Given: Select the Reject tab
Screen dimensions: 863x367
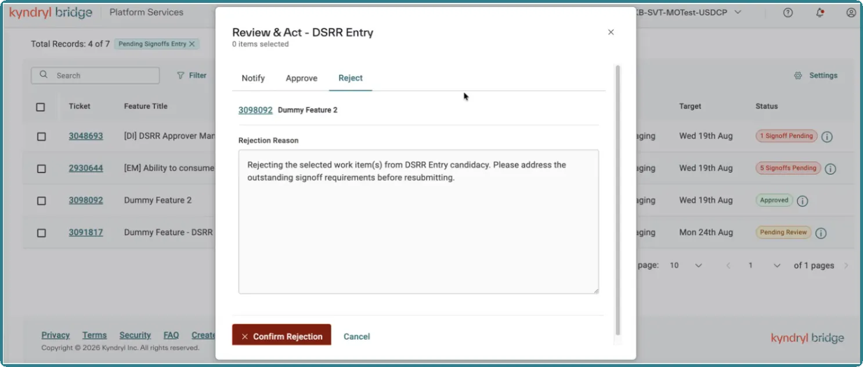Looking at the screenshot, I should (351, 78).
